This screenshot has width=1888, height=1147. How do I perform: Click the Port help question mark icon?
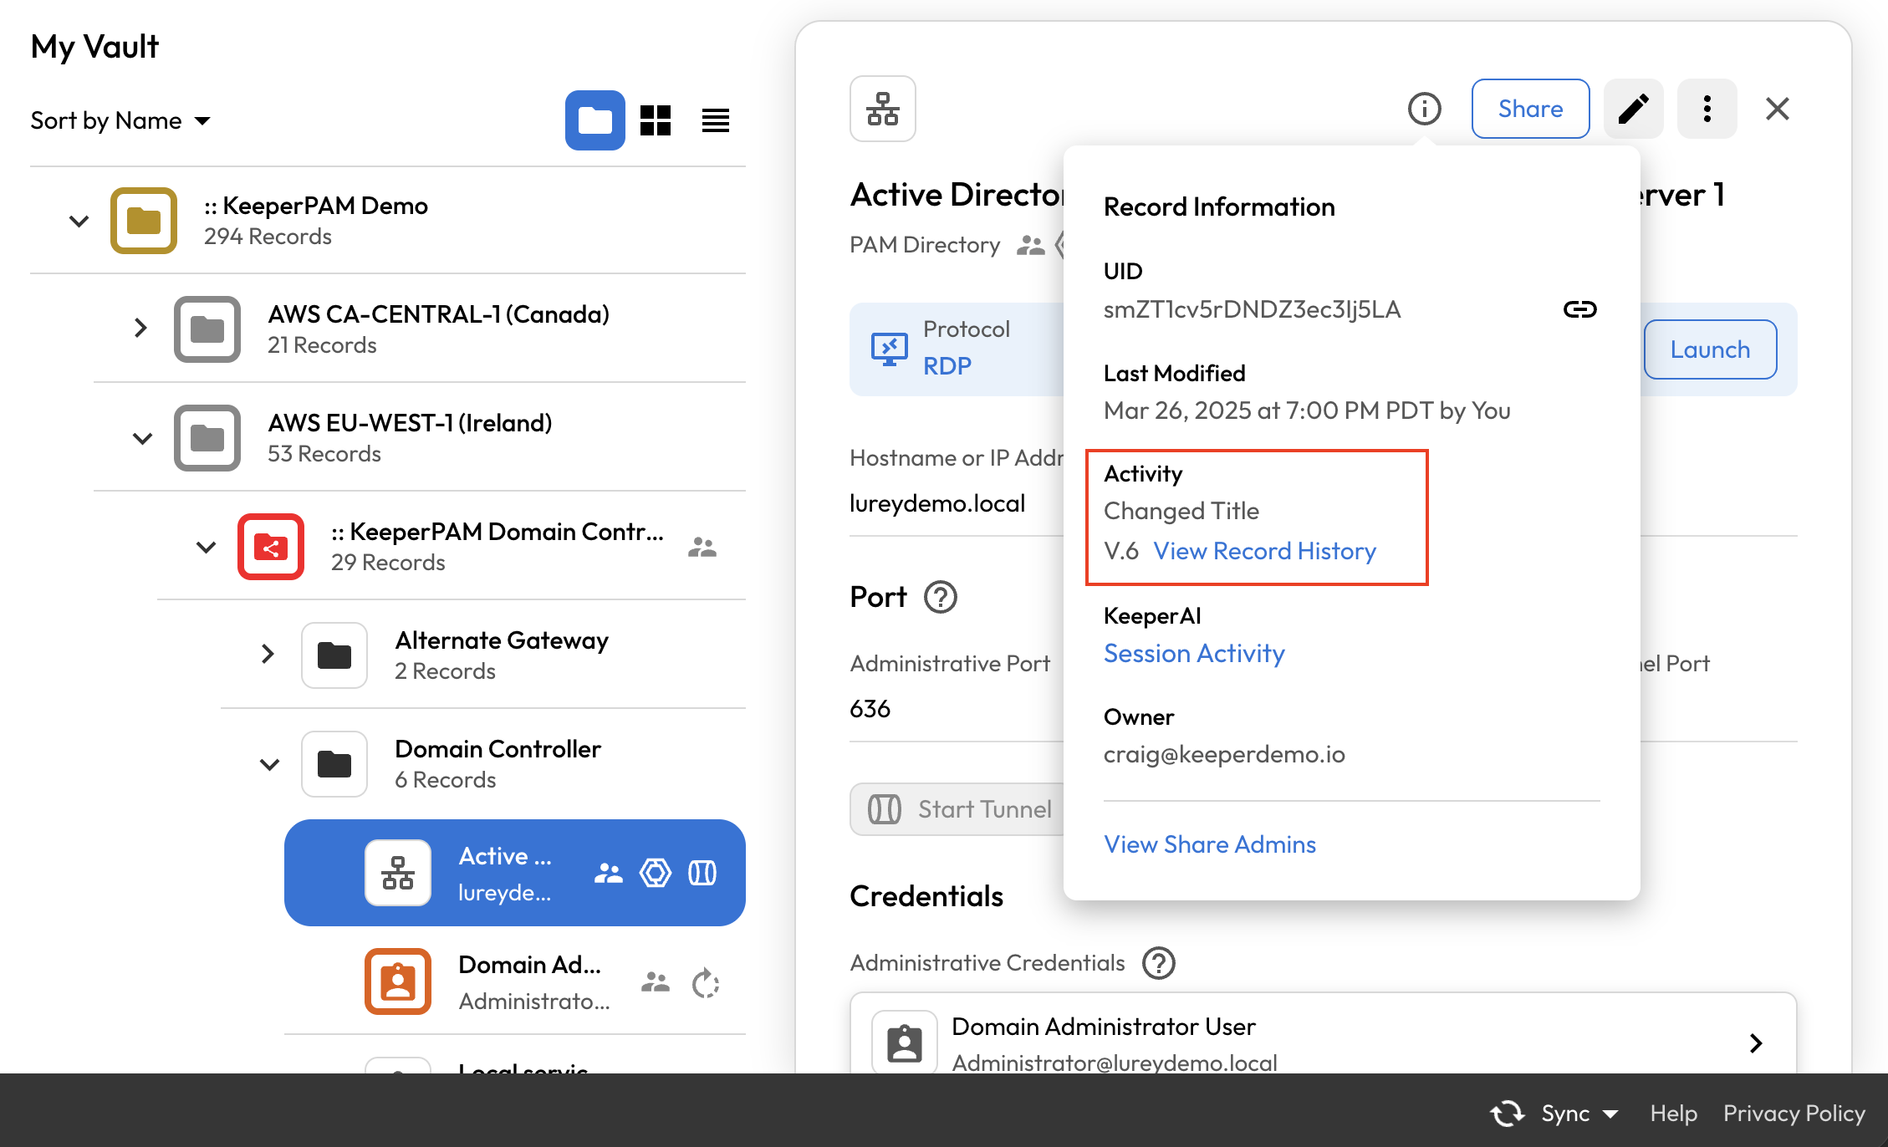(x=940, y=597)
